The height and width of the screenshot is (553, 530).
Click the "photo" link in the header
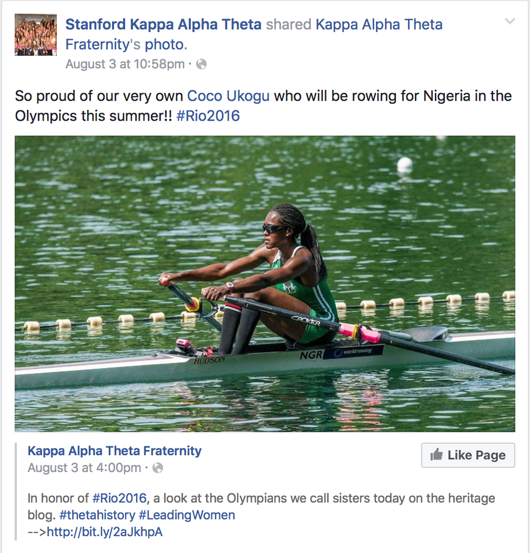pyautogui.click(x=165, y=44)
